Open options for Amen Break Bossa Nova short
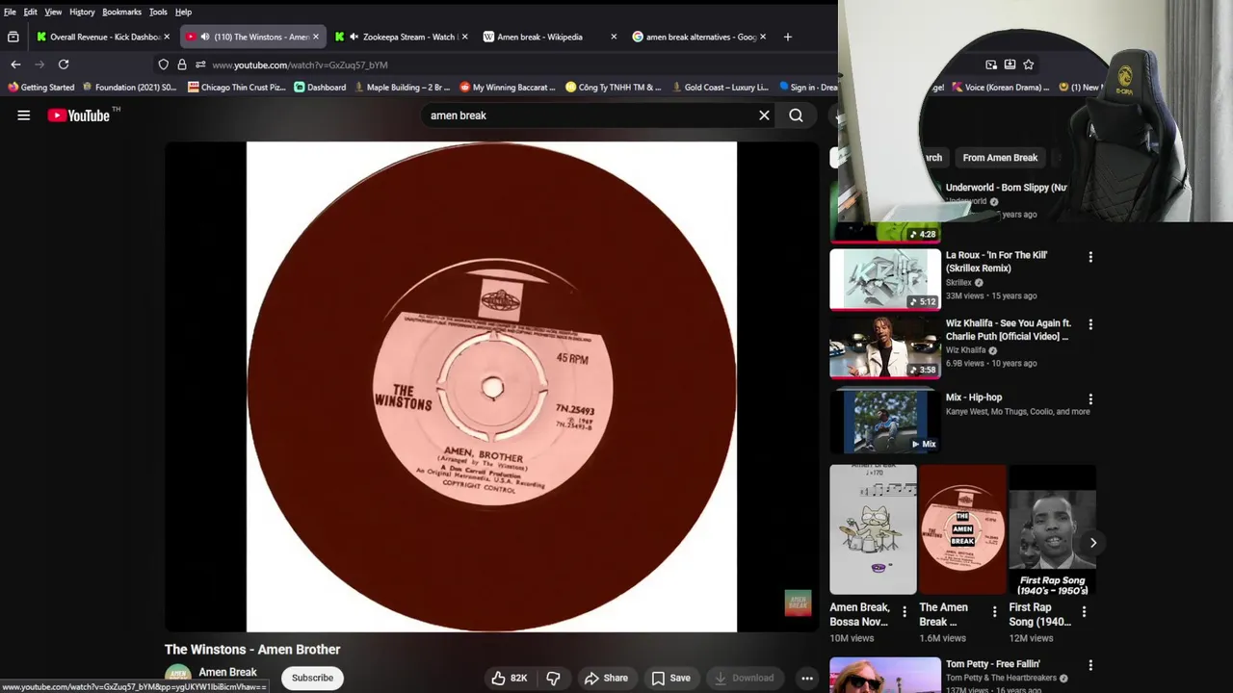The width and height of the screenshot is (1233, 693). pyautogui.click(x=904, y=611)
